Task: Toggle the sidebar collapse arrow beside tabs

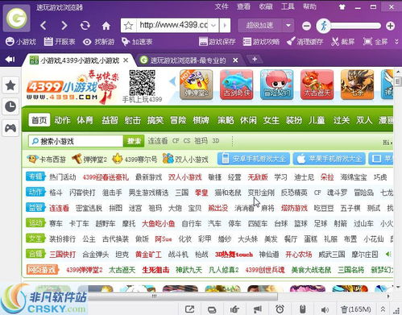Action: (x=10, y=59)
